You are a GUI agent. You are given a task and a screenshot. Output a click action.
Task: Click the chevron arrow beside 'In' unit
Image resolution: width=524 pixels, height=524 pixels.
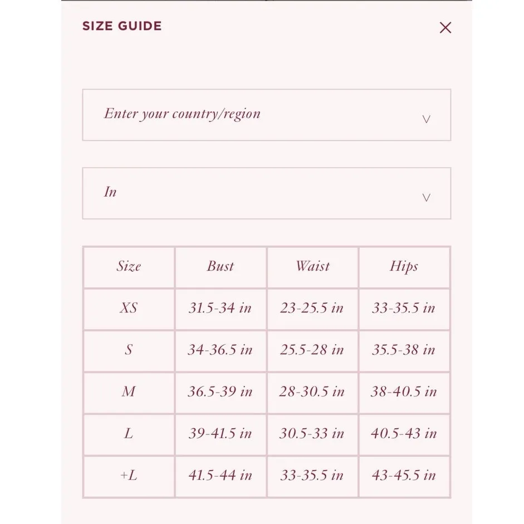426,198
